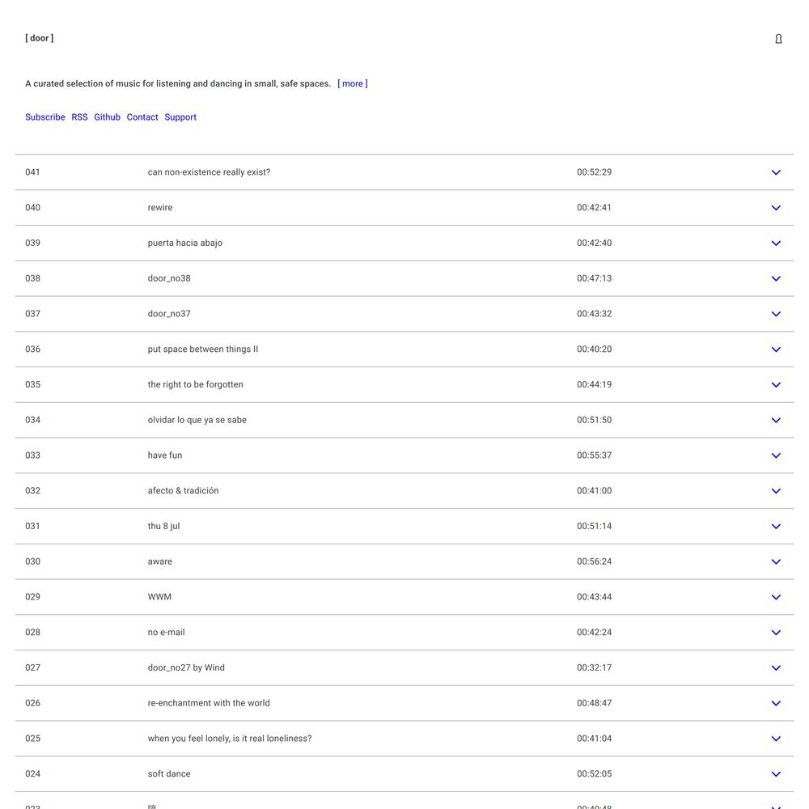Click episode number 036
Viewport: 809px width, 809px height.
[x=32, y=349]
